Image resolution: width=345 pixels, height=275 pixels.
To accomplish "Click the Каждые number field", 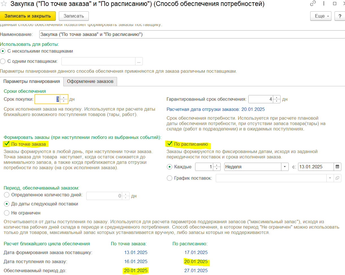I will point(204,167).
